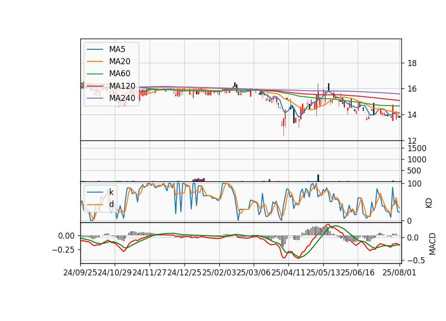Click the MACD vertical axis title
Image resolution: width=446 pixels, height=321 pixels.
[433, 244]
